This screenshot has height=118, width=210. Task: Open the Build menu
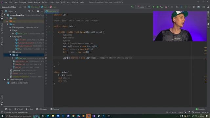point(52,2)
